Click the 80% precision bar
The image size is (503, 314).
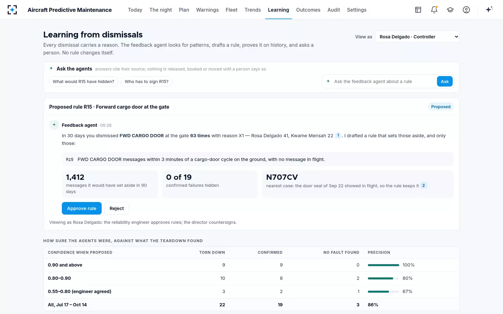click(384, 278)
